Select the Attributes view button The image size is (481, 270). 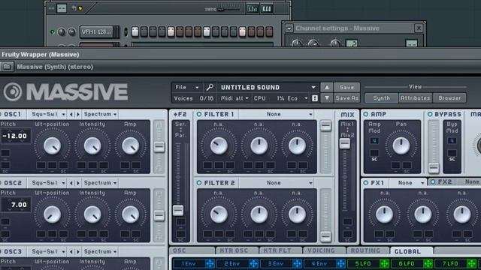click(x=415, y=98)
